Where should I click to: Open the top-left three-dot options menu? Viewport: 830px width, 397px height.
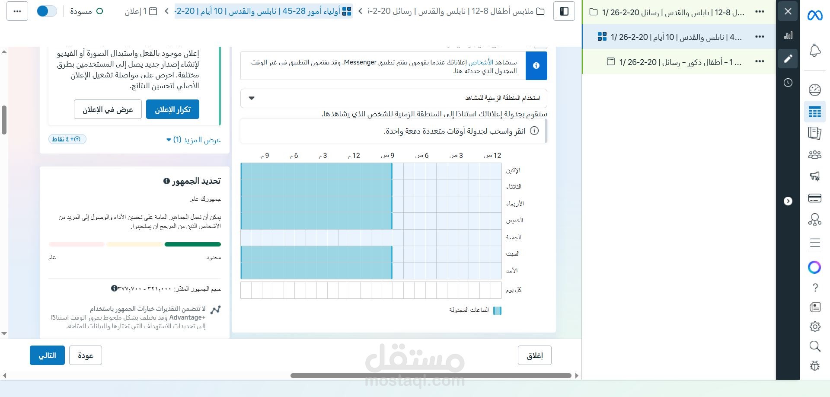[x=17, y=11]
